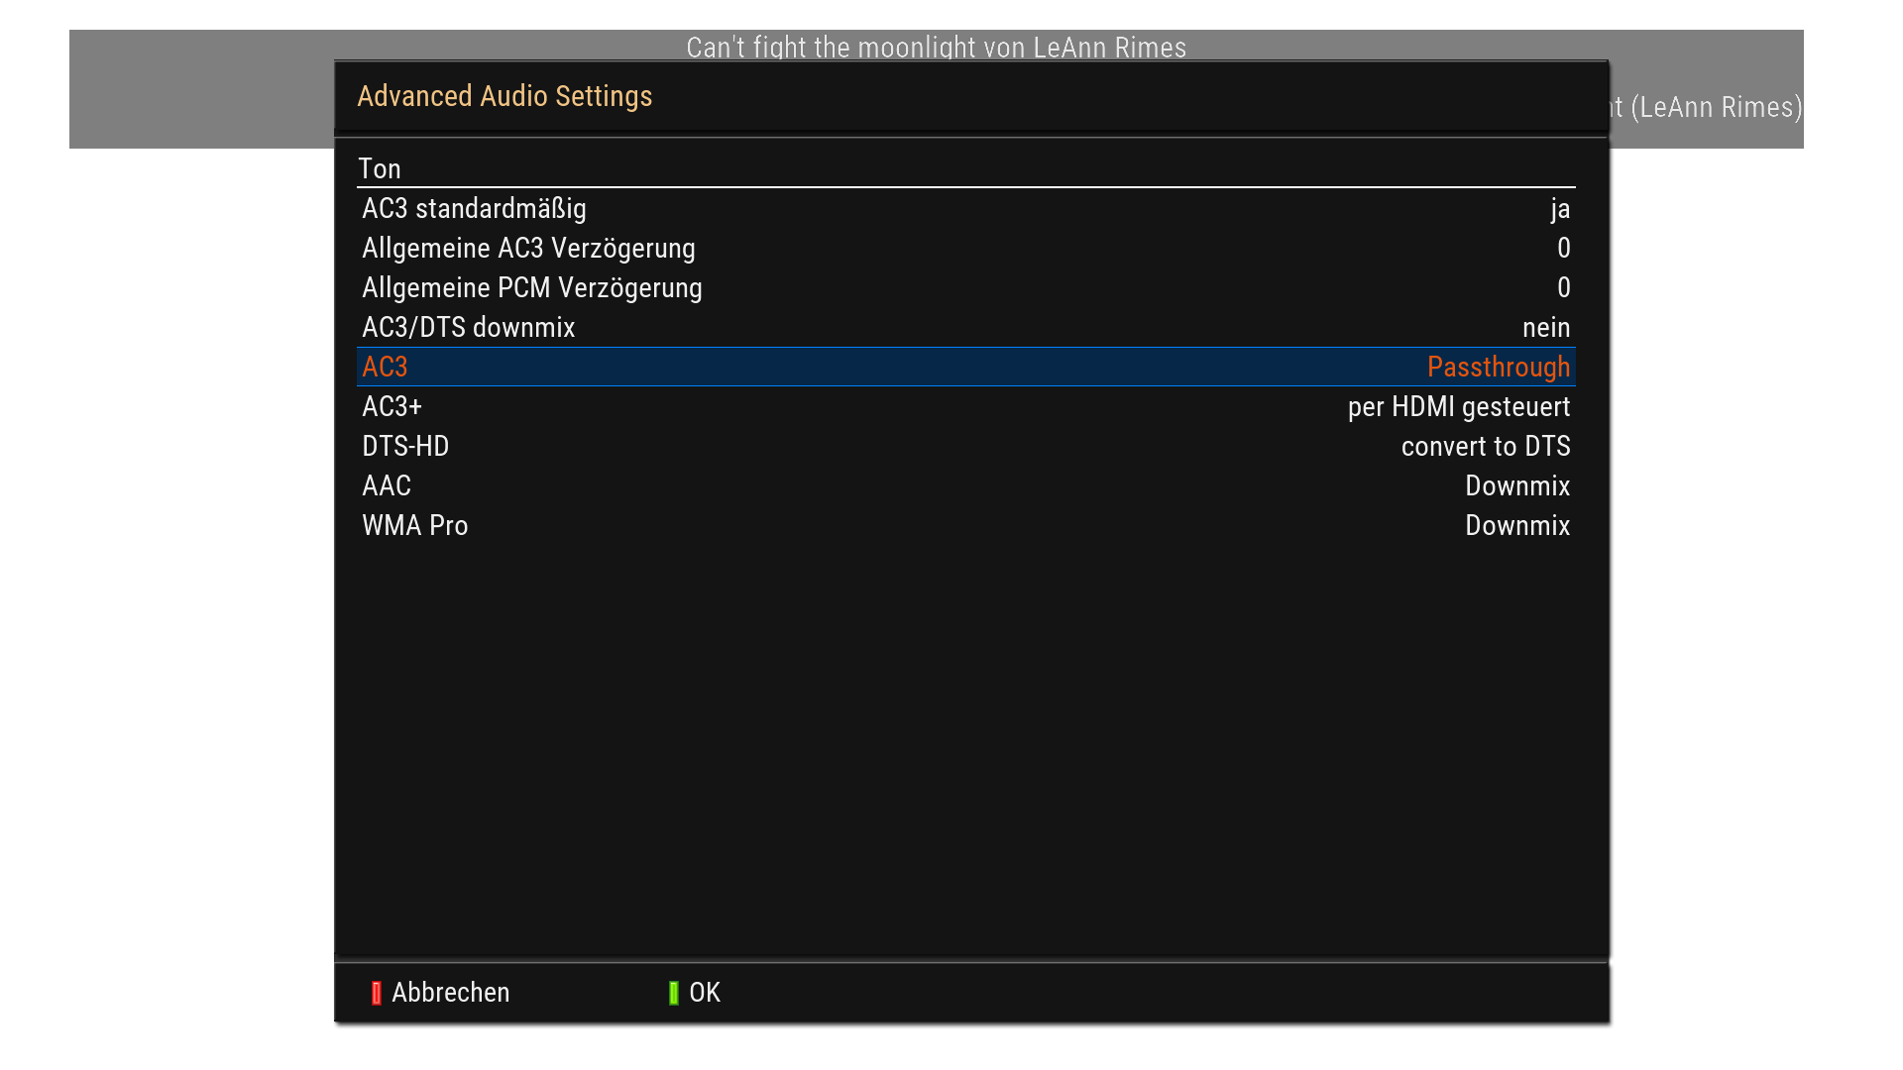The image size is (1903, 1070).
Task: Change the WMA Pro Downmix value
Action: (1516, 526)
